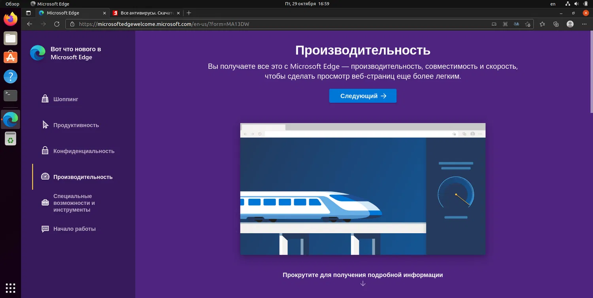Click the battery icon in the top bar
Image resolution: width=593 pixels, height=298 pixels.
pyautogui.click(x=585, y=4)
